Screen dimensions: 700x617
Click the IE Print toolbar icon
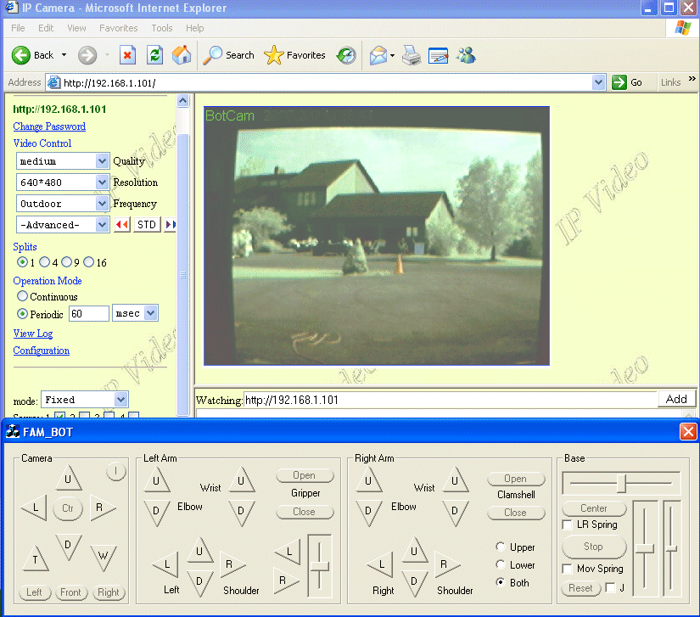[412, 55]
